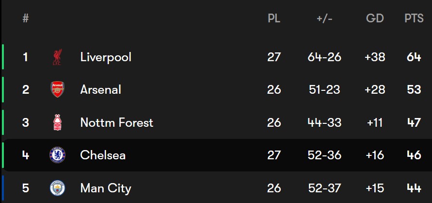Click the Nottm Forest club crest
The height and width of the screenshot is (203, 432).
(57, 122)
